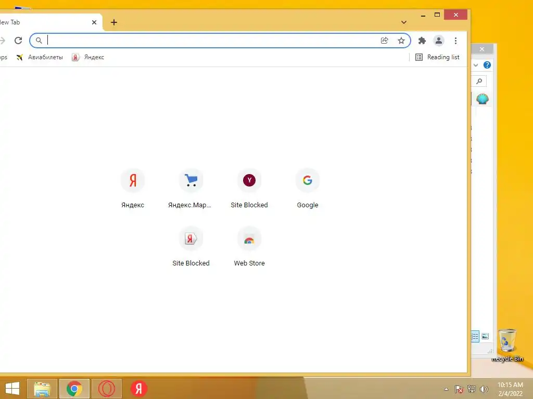Open Opera from the taskbar
The width and height of the screenshot is (533, 399).
107,389
